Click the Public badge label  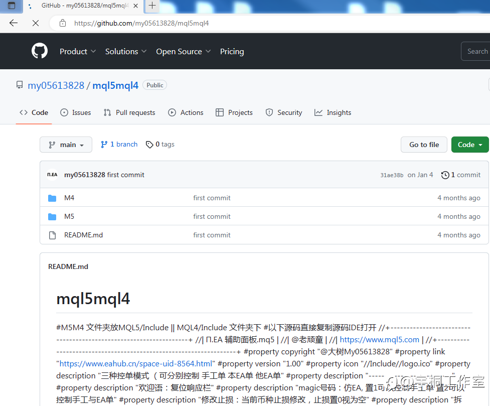(x=154, y=85)
